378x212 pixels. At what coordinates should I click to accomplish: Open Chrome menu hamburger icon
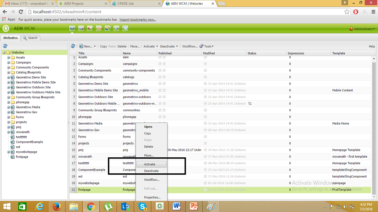click(373, 12)
